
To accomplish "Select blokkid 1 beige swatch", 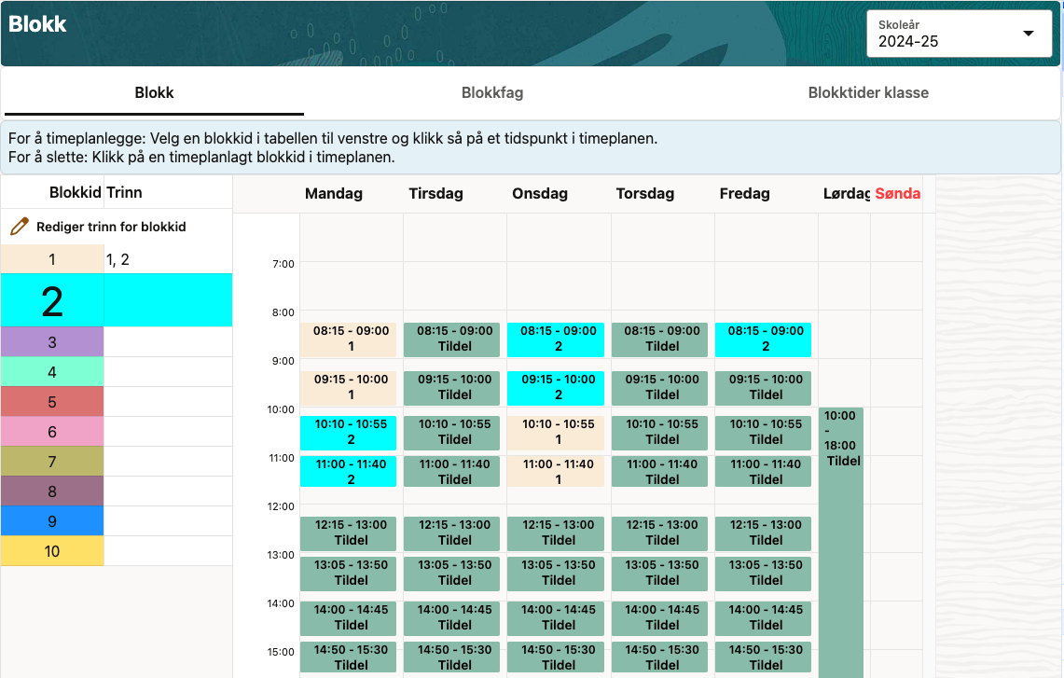I will pos(52,259).
